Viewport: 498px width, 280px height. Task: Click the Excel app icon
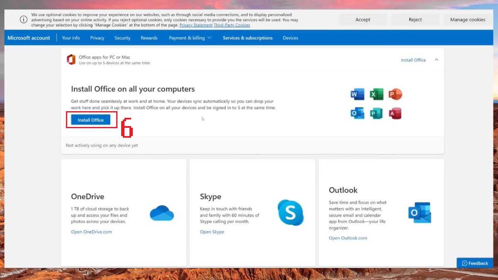[x=376, y=94]
